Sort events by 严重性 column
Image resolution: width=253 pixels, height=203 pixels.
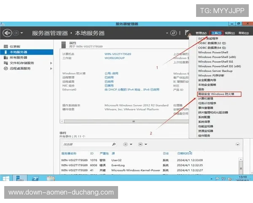click(x=104, y=153)
